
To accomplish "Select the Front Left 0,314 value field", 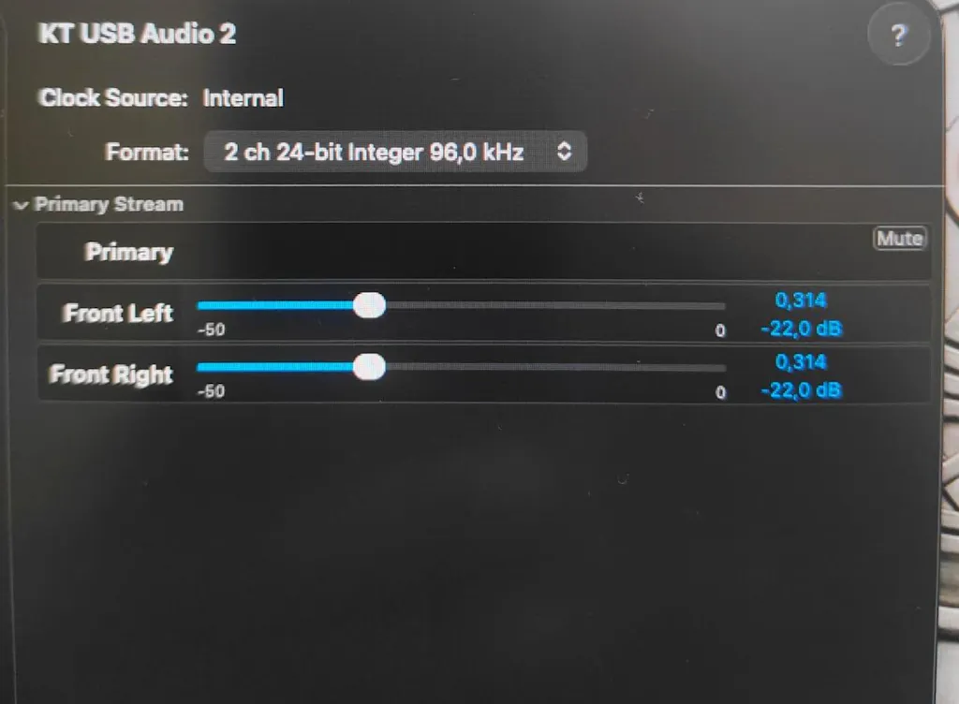I will 801,301.
